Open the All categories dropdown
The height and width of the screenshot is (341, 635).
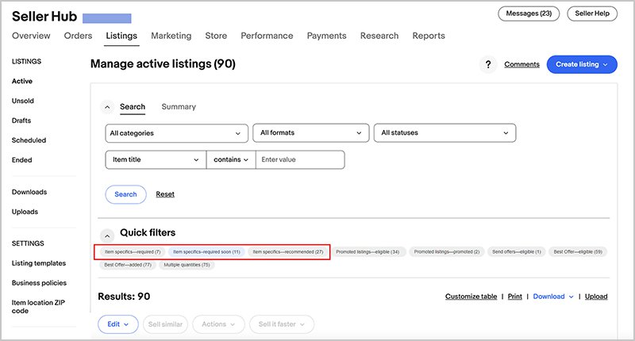coord(176,133)
